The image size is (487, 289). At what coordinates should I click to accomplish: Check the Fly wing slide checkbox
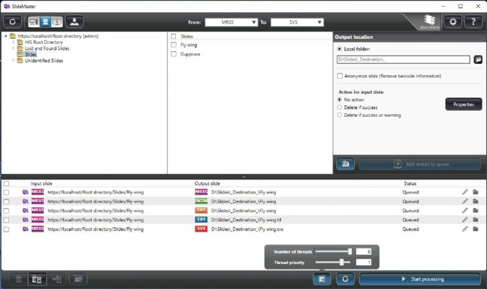(x=173, y=45)
